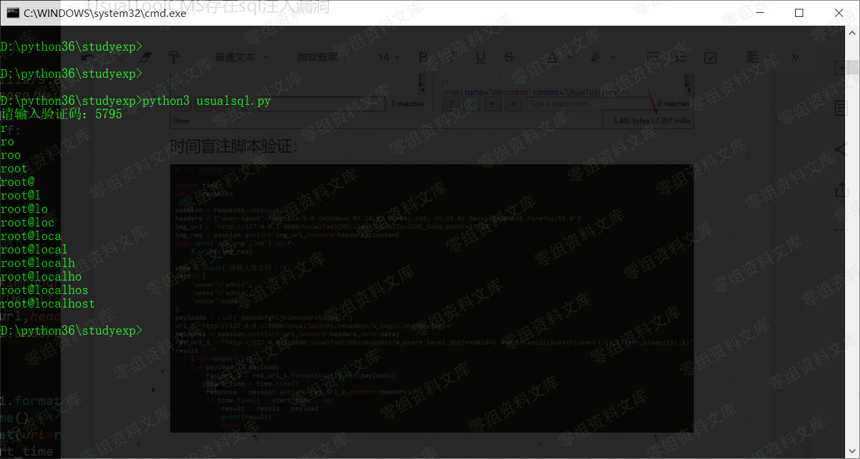Open the share icon in right sidebar
860x459 pixels.
[x=841, y=149]
